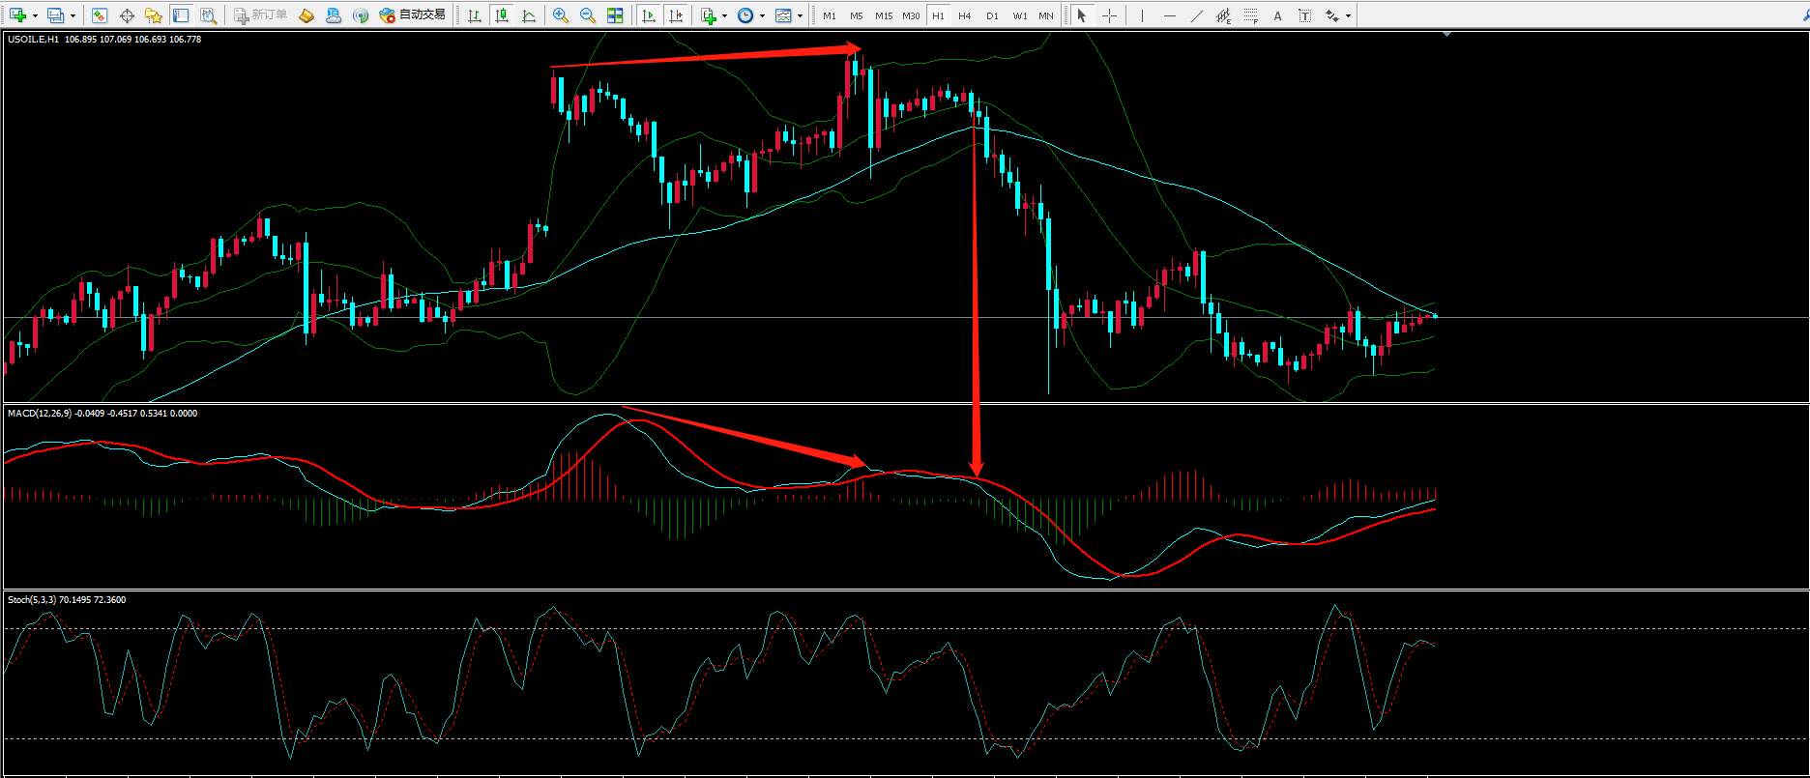Select the trendline drawing tool
The width and height of the screenshot is (1810, 778).
point(1197,15)
